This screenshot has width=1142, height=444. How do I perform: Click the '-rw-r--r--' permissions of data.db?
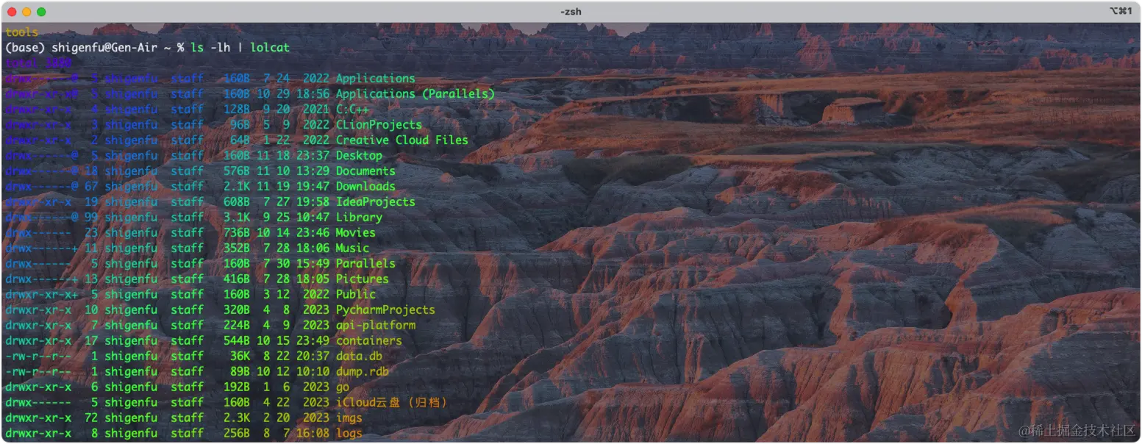[x=38, y=357]
